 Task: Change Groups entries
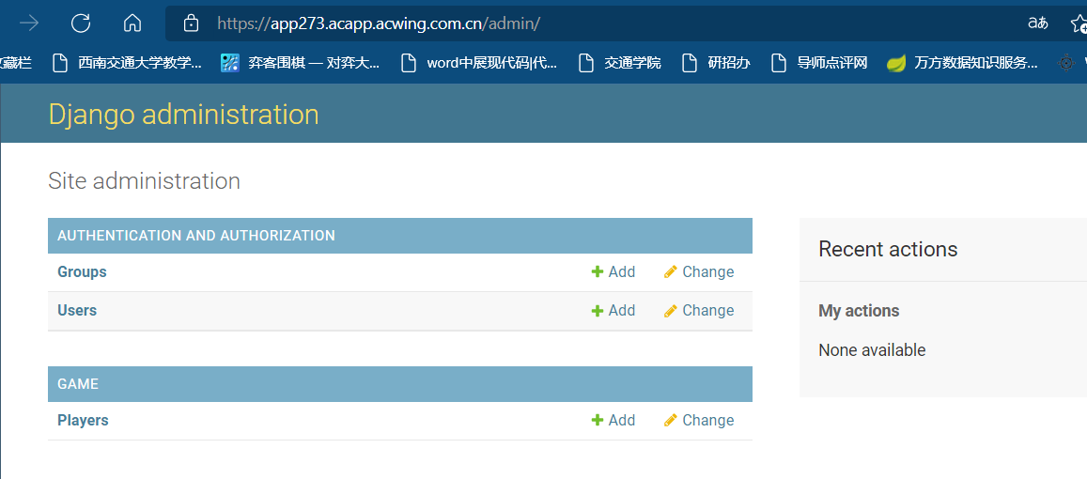[699, 271]
